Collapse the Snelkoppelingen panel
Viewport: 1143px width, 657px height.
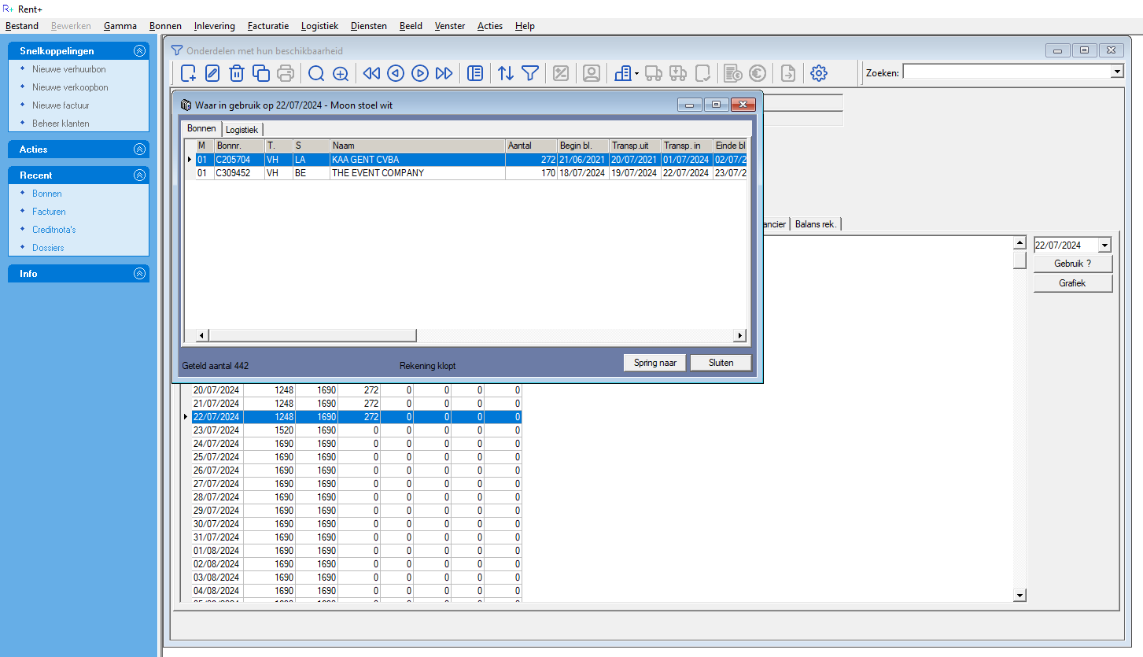(139, 51)
